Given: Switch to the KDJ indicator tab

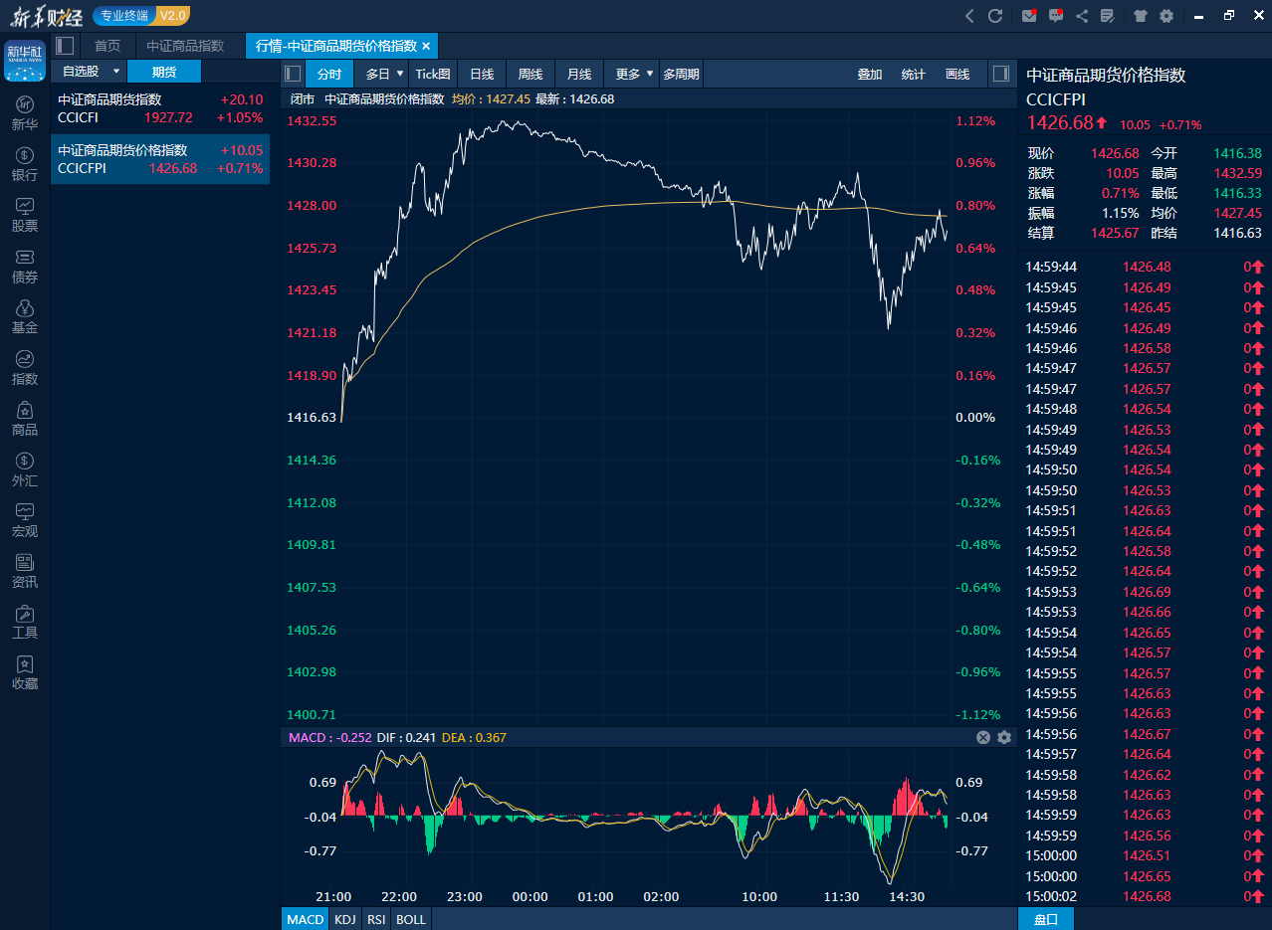Looking at the screenshot, I should 344,918.
